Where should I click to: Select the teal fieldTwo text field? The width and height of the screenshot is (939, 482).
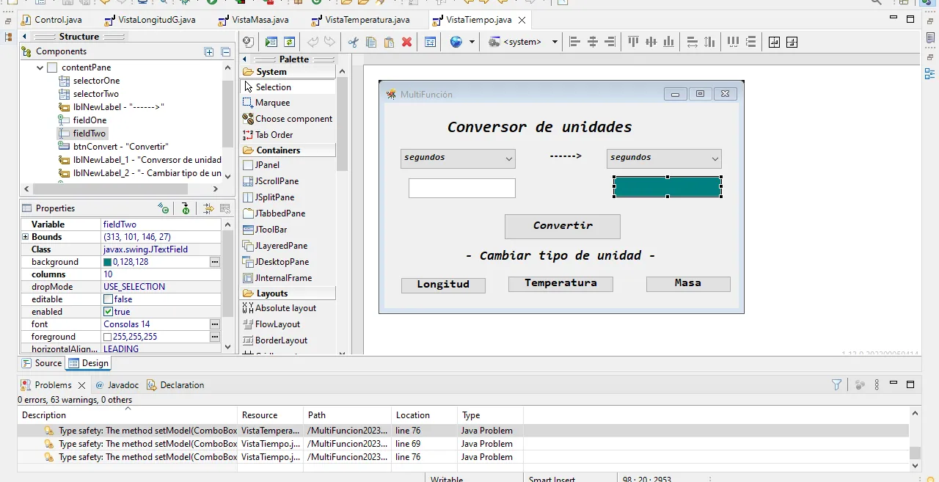[668, 187]
